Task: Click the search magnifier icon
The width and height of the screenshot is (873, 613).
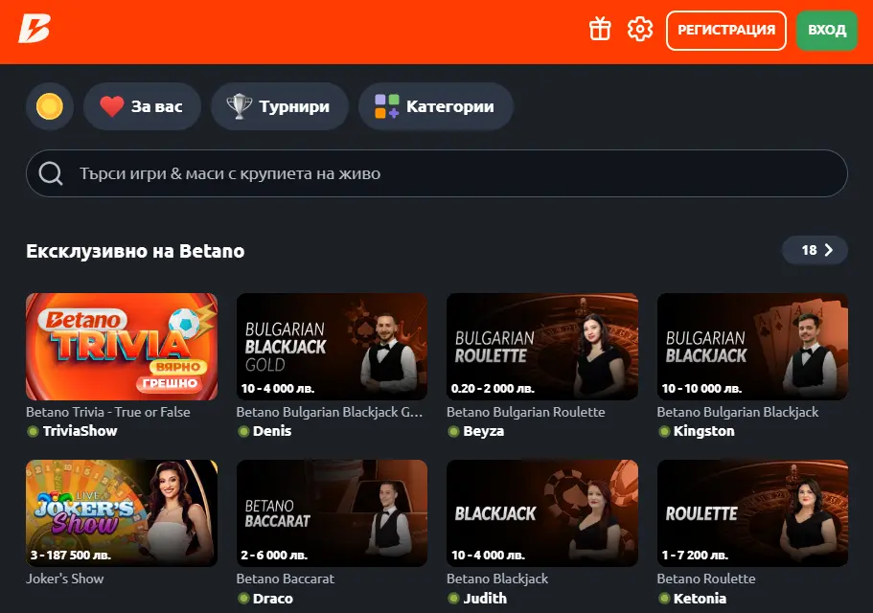Action: coord(49,173)
